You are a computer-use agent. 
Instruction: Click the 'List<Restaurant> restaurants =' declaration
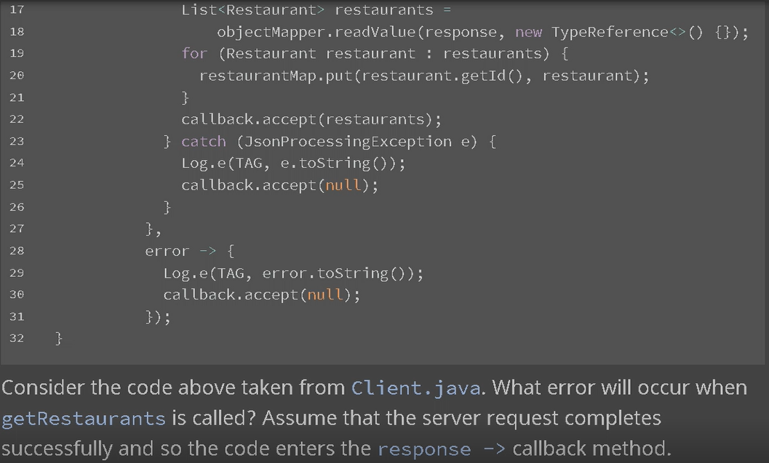pyautogui.click(x=316, y=9)
